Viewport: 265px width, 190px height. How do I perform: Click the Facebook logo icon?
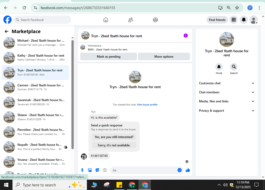(x=8, y=20)
